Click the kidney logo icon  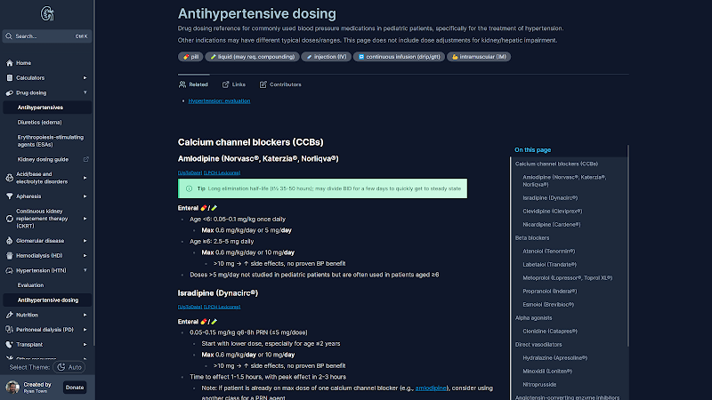click(47, 13)
